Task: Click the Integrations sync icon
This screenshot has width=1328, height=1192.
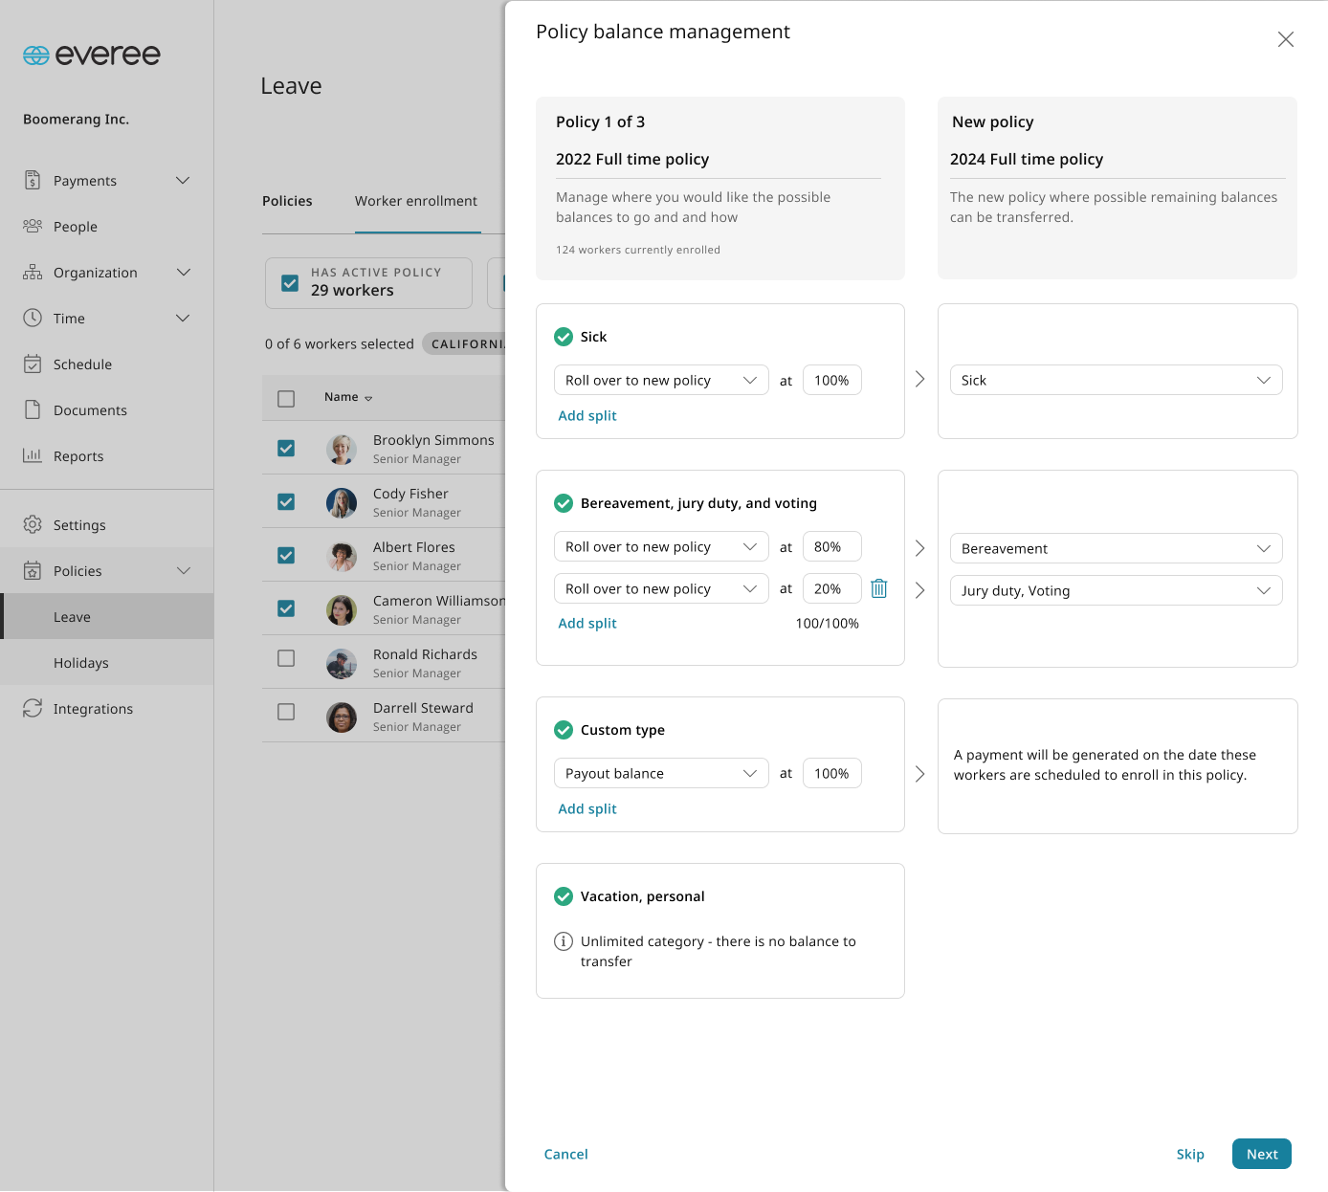Action: [33, 708]
